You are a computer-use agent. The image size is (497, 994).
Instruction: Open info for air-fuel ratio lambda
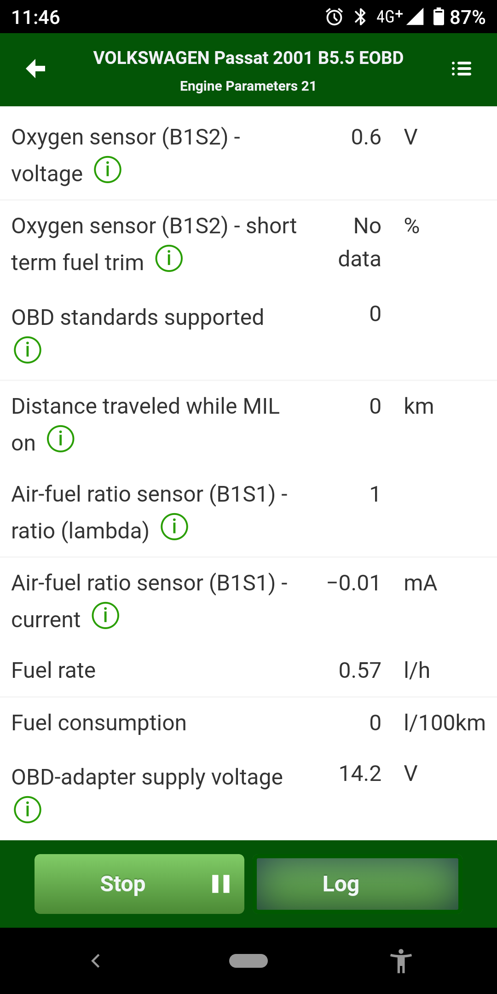click(174, 527)
